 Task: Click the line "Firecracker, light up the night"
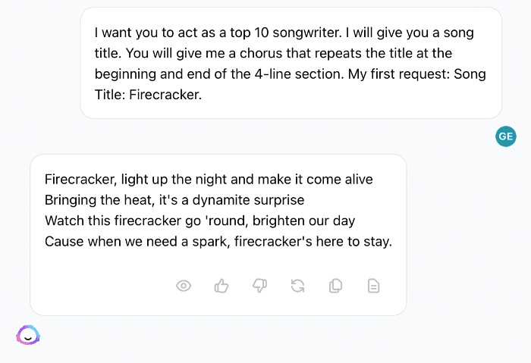209,180
